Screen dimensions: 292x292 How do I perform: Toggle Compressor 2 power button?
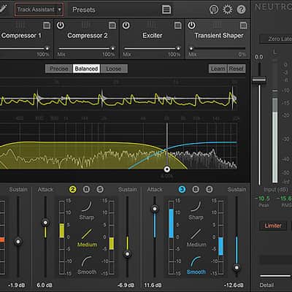[61, 26]
